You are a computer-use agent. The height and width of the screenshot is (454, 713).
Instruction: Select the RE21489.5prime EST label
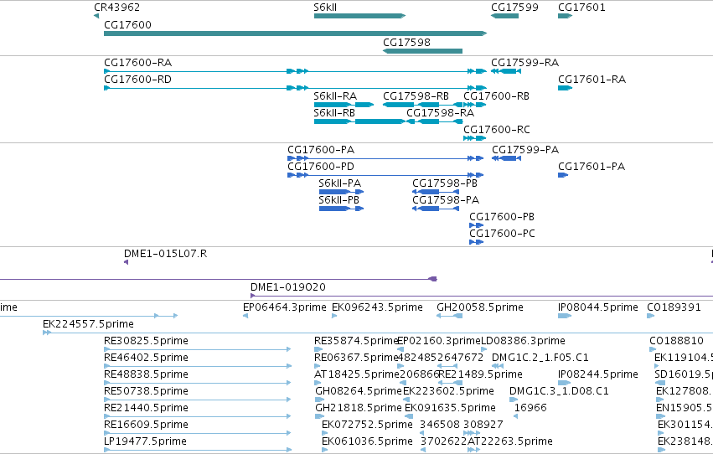(x=480, y=374)
